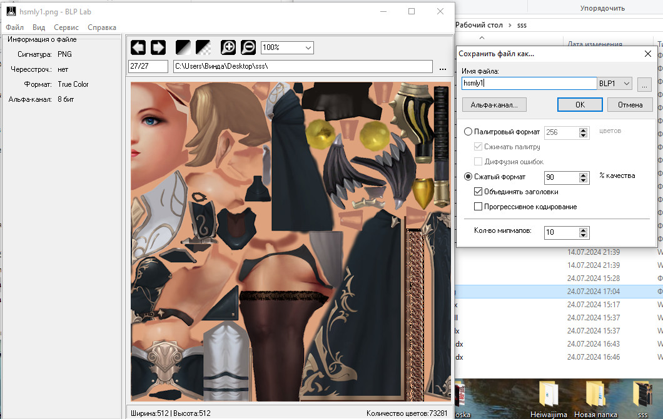Click Рабочий стол in Explorer breadcrumb
Viewport: 663px width, 419px height.
(x=479, y=25)
